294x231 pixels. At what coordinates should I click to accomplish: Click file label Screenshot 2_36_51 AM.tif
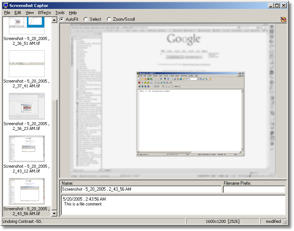[26, 41]
